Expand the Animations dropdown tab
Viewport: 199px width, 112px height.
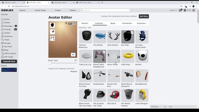pos(128,23)
